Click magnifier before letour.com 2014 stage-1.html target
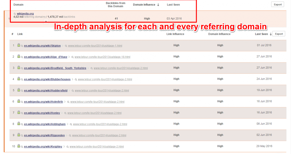 [x=66, y=46]
